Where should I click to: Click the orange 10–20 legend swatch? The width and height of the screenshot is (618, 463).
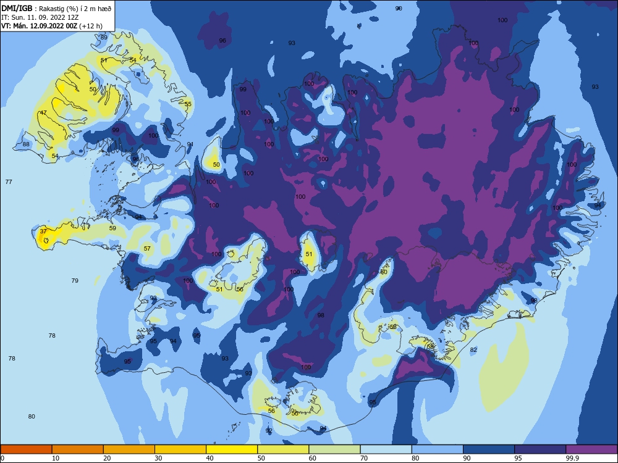click(78, 449)
